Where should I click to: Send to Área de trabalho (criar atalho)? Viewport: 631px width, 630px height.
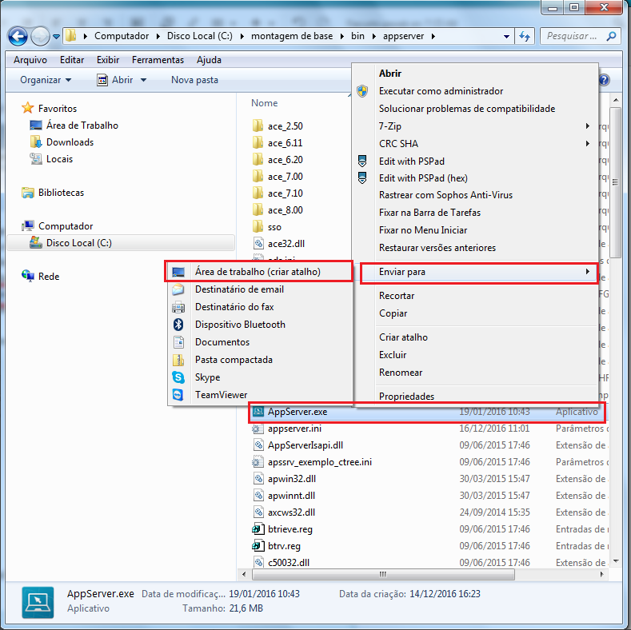(x=259, y=272)
